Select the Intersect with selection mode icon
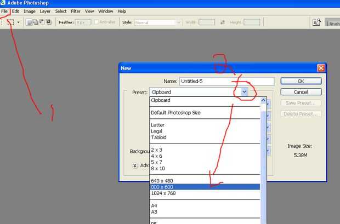The height and width of the screenshot is (224, 340). (x=49, y=22)
